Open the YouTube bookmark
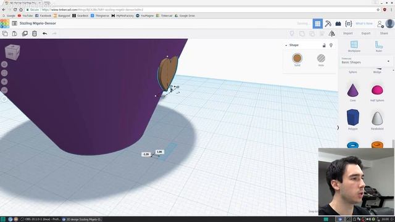The height and width of the screenshot is (222, 395). tap(25, 15)
